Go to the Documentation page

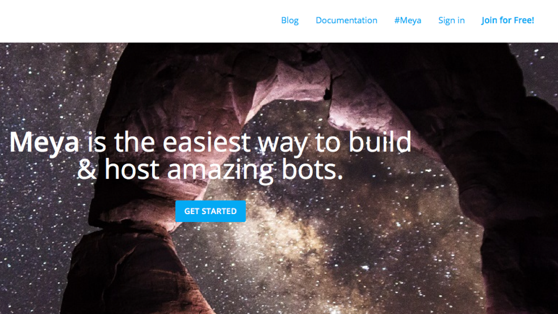click(x=346, y=20)
